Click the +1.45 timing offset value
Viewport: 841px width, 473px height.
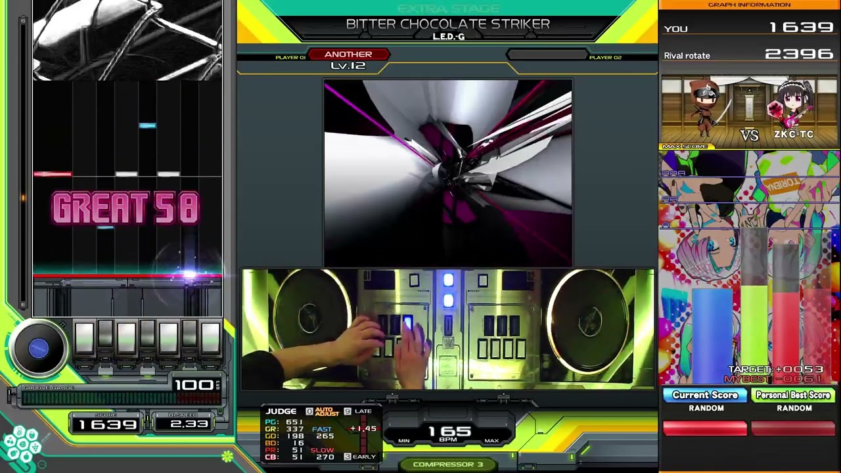363,429
